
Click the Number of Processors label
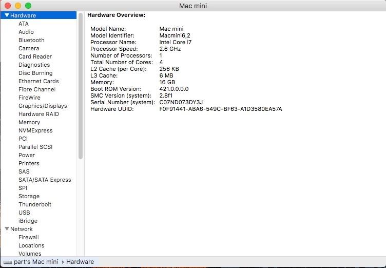coord(121,55)
